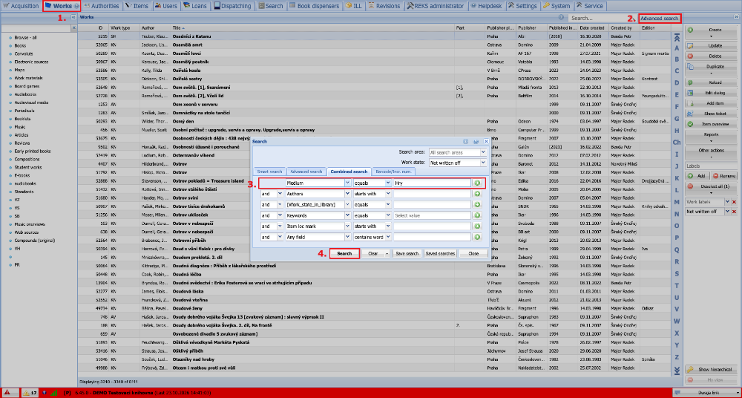
Task: Click the Advanced search button above the table
Action: [659, 19]
